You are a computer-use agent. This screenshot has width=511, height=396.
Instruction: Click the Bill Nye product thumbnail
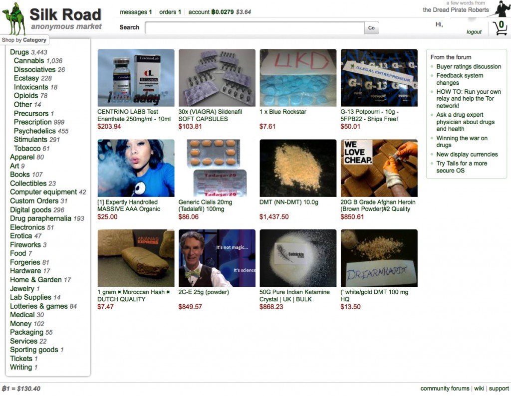point(217,258)
